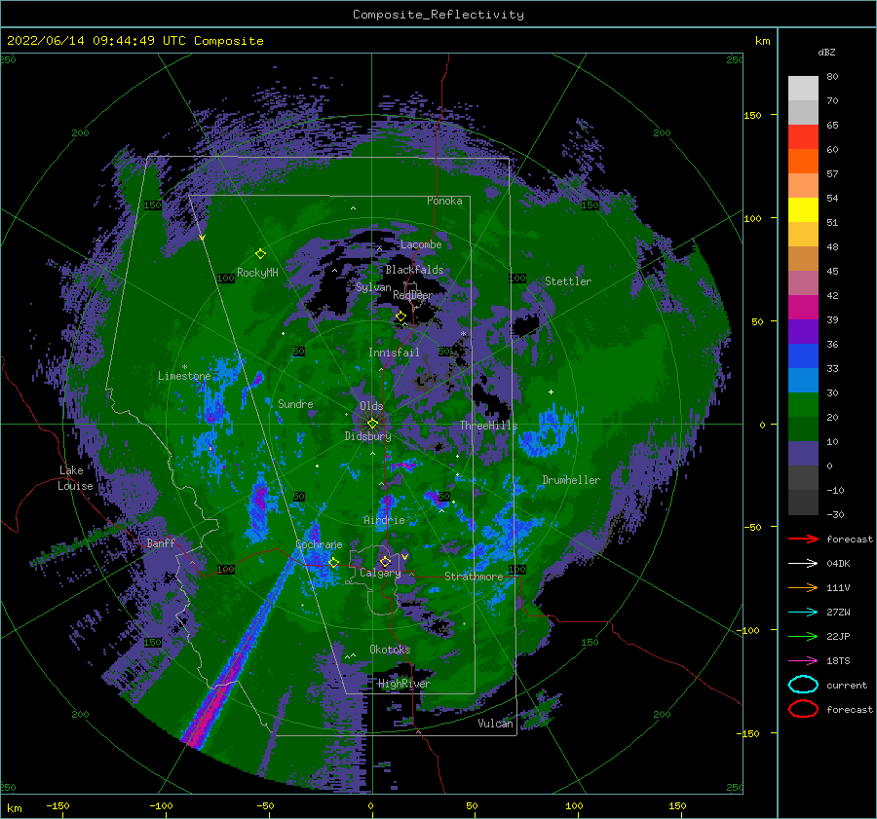Click the green 22JP arrow icon
Viewport: 877px width, 819px height.
tap(803, 636)
